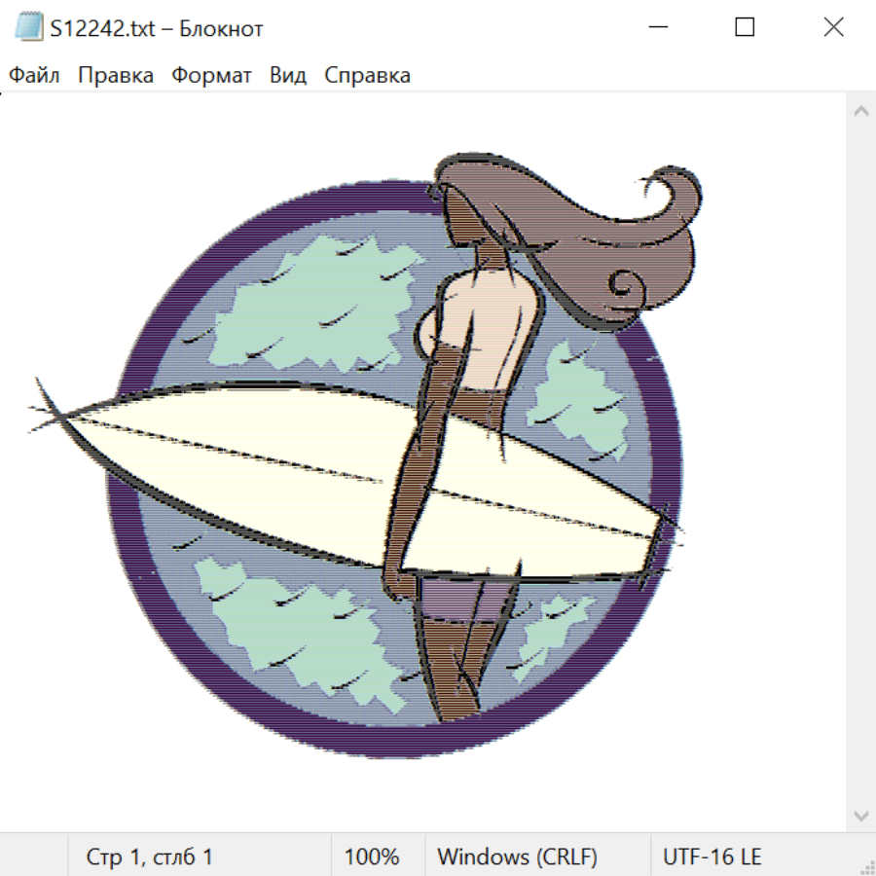Open the Файл menu
This screenshot has height=876, width=876.
(34, 76)
